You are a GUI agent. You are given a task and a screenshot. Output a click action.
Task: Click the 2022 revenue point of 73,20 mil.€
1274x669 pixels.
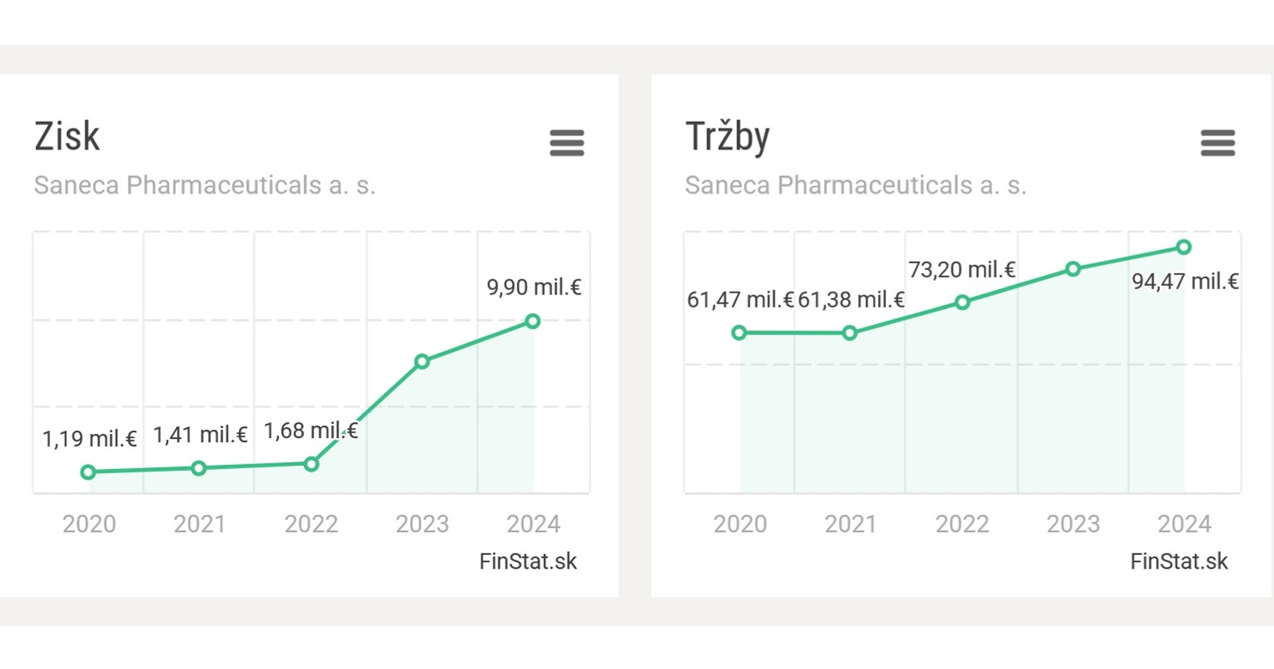(962, 303)
